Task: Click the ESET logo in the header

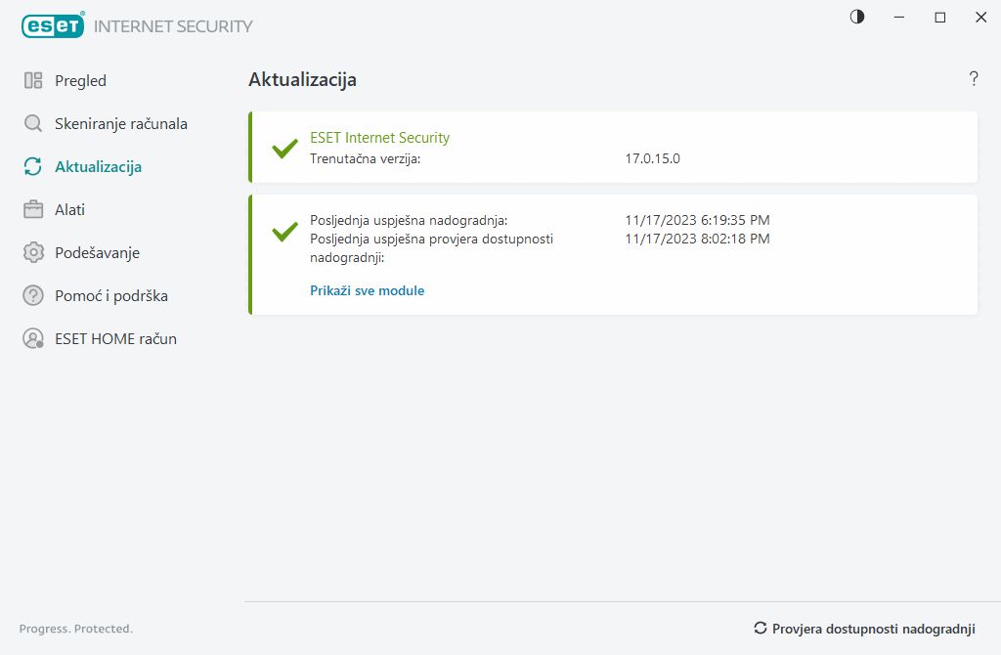Action: (52, 26)
